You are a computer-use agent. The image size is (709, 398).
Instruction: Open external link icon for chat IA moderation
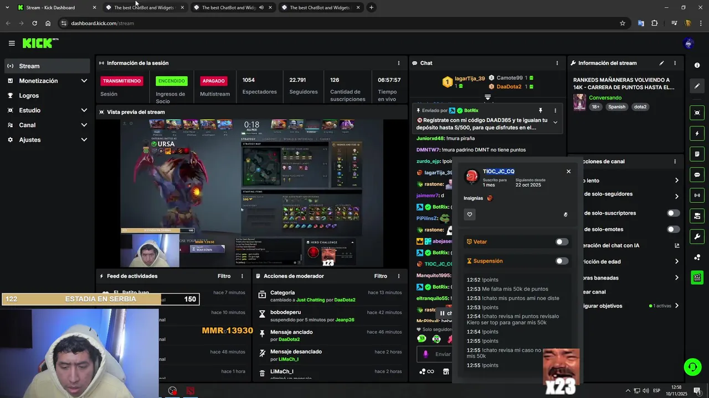tap(677, 245)
